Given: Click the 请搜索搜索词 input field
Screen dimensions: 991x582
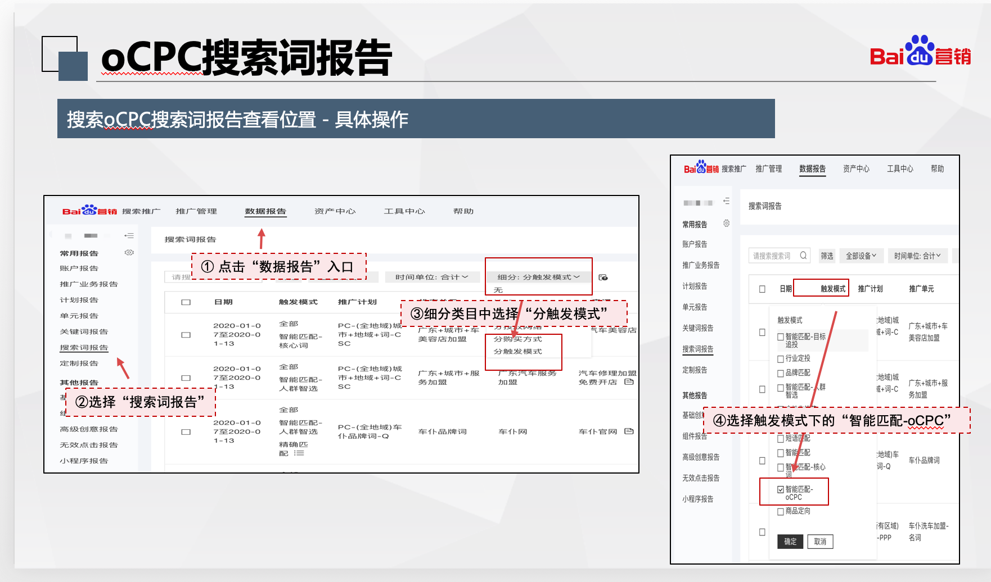Looking at the screenshot, I should click(x=773, y=256).
